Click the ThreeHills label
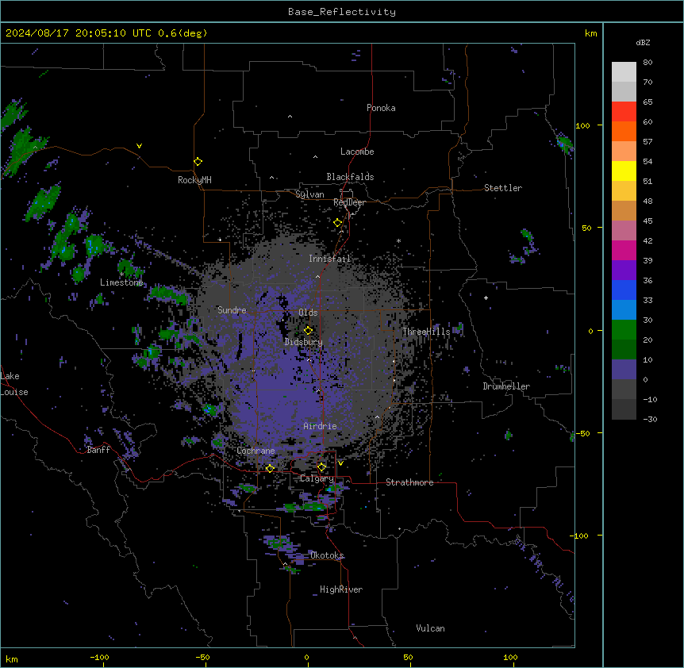The height and width of the screenshot is (668, 684). [x=426, y=332]
